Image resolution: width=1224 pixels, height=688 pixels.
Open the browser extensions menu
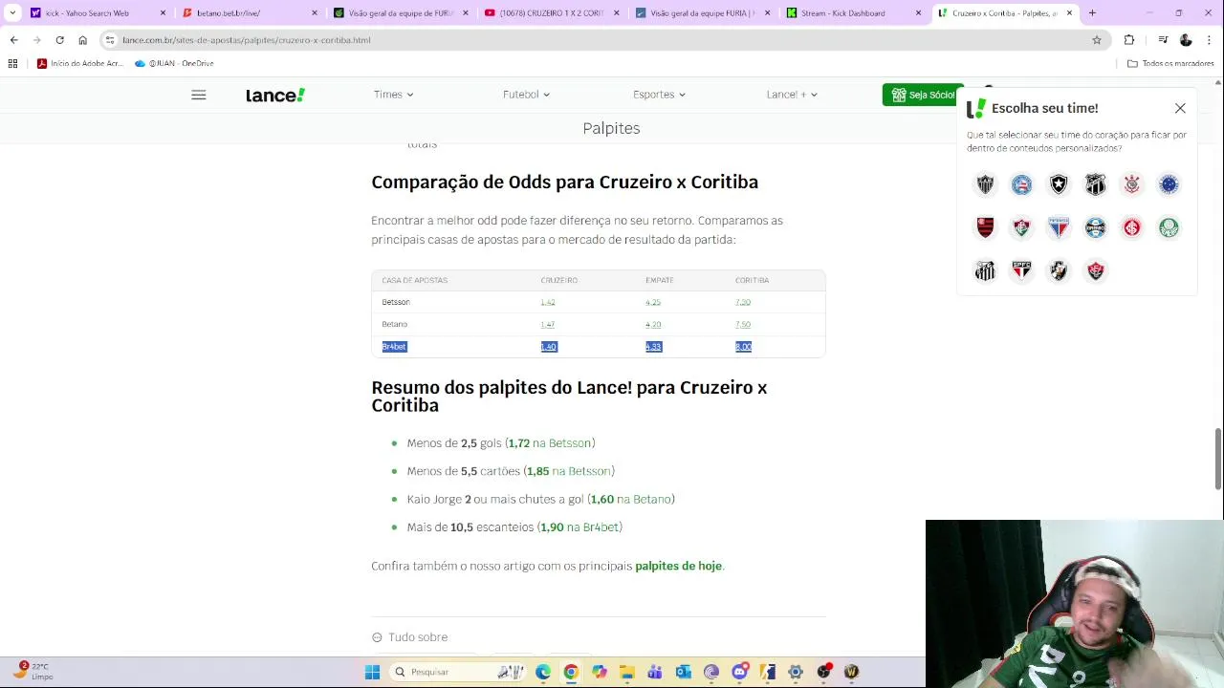click(1129, 40)
